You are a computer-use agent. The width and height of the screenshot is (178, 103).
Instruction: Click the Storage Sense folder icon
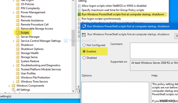(18, 57)
